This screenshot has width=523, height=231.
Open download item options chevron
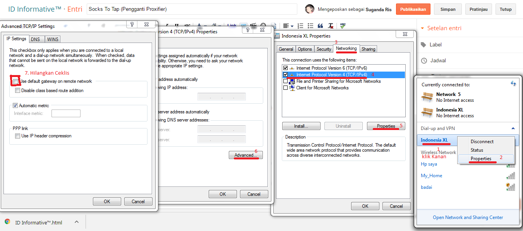tap(77, 222)
